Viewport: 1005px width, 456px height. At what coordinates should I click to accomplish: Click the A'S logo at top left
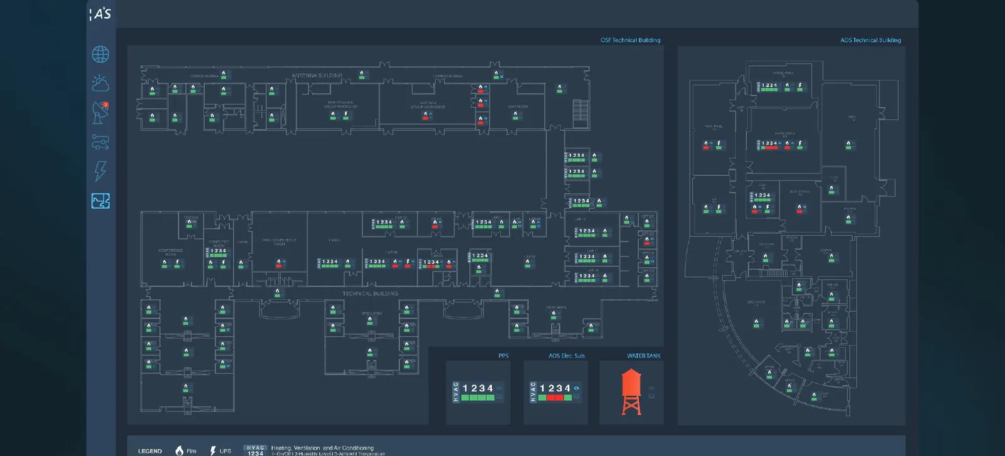pos(100,13)
